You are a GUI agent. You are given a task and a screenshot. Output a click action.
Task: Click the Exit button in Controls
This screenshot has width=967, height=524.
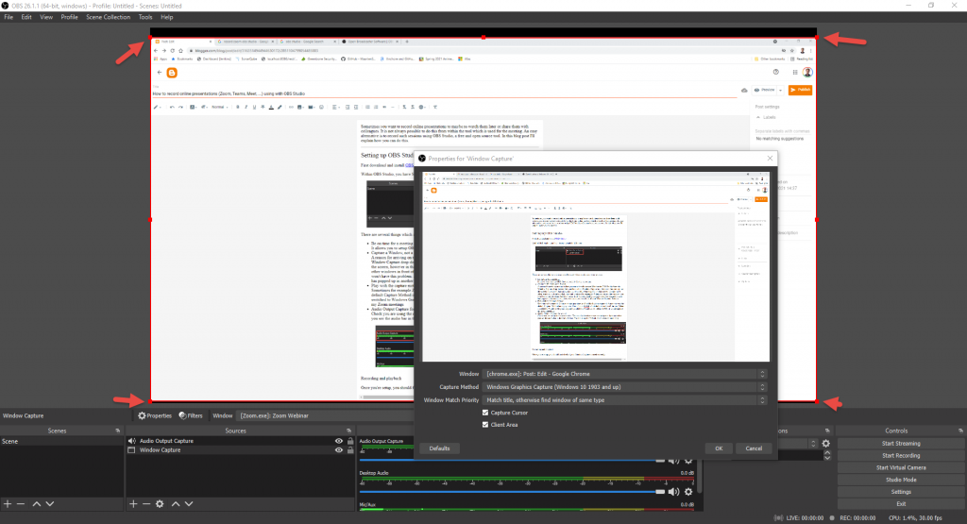pos(900,503)
